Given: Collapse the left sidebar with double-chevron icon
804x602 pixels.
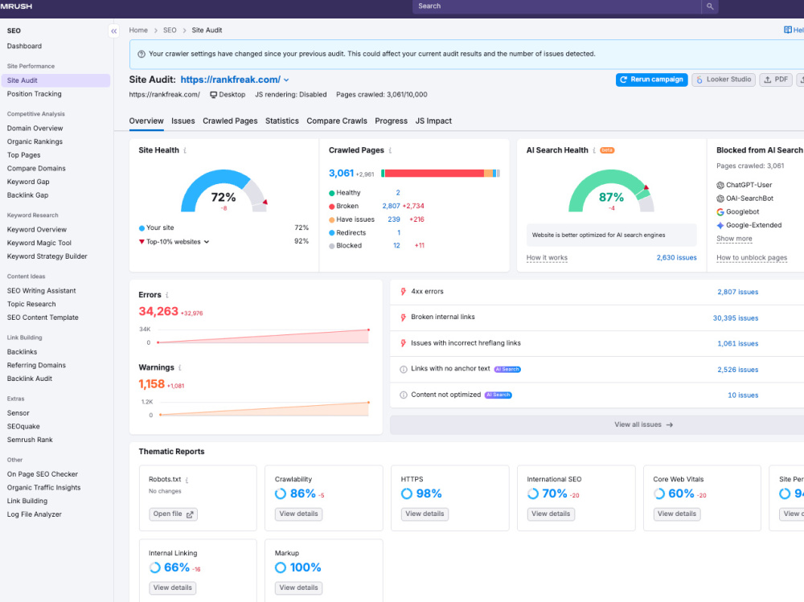Looking at the screenshot, I should pyautogui.click(x=114, y=31).
